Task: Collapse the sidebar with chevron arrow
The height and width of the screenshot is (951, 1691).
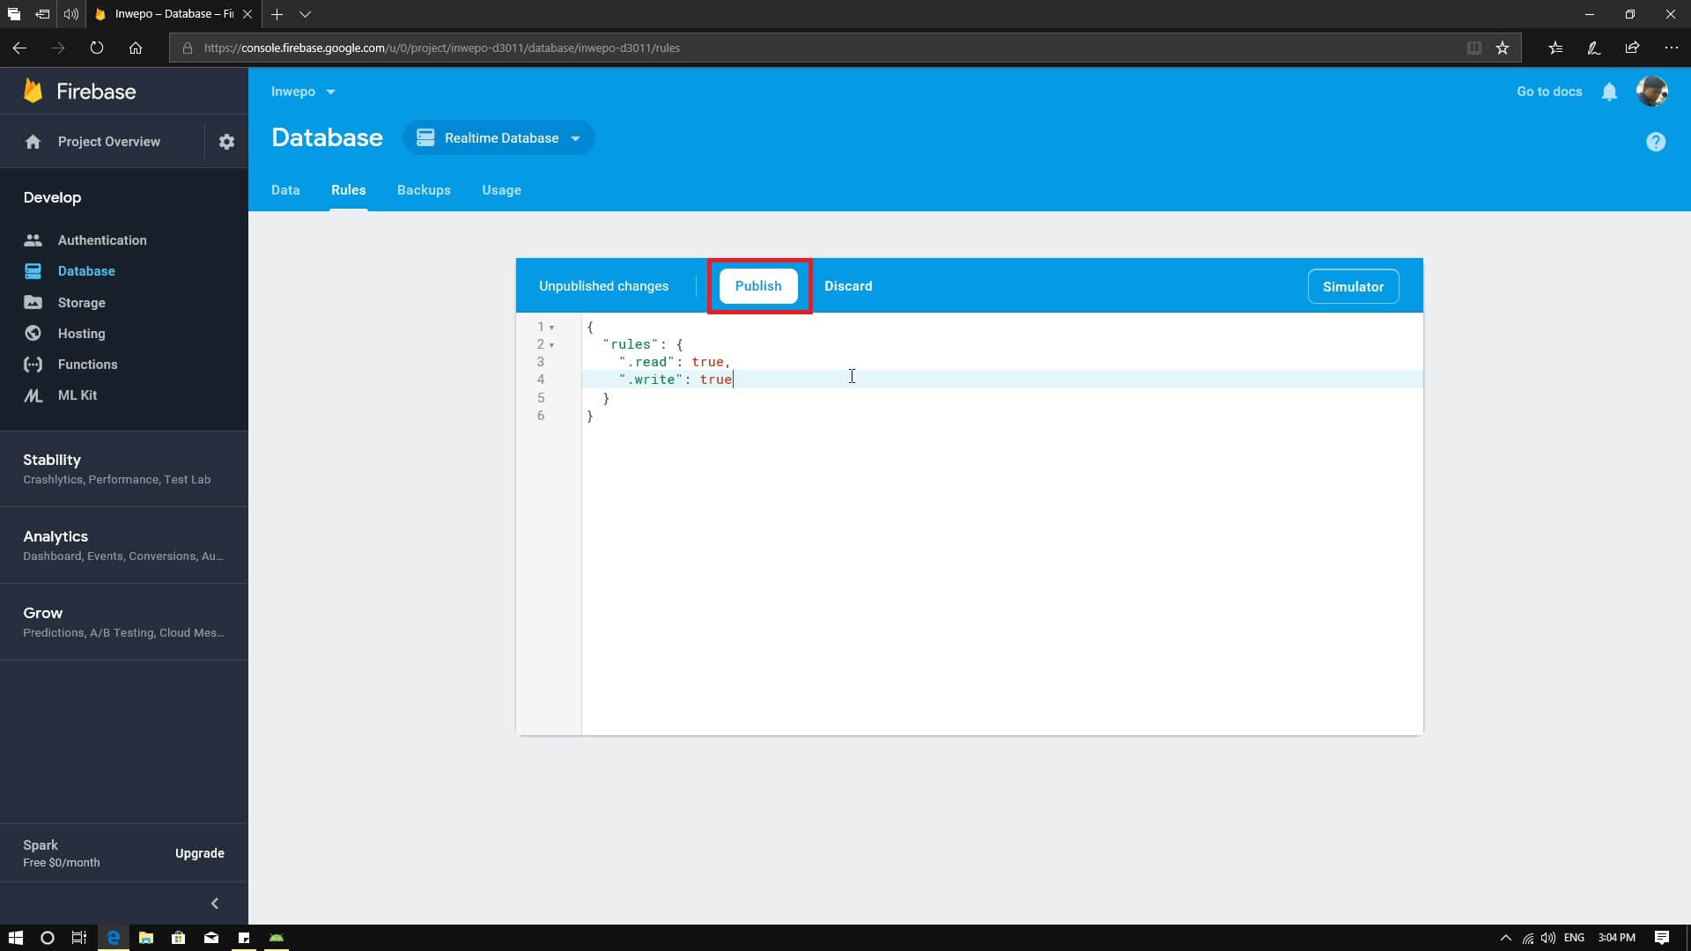Action: click(x=215, y=903)
